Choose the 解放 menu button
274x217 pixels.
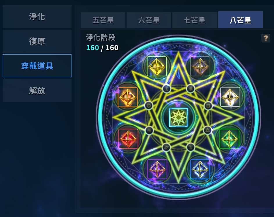point(37,91)
